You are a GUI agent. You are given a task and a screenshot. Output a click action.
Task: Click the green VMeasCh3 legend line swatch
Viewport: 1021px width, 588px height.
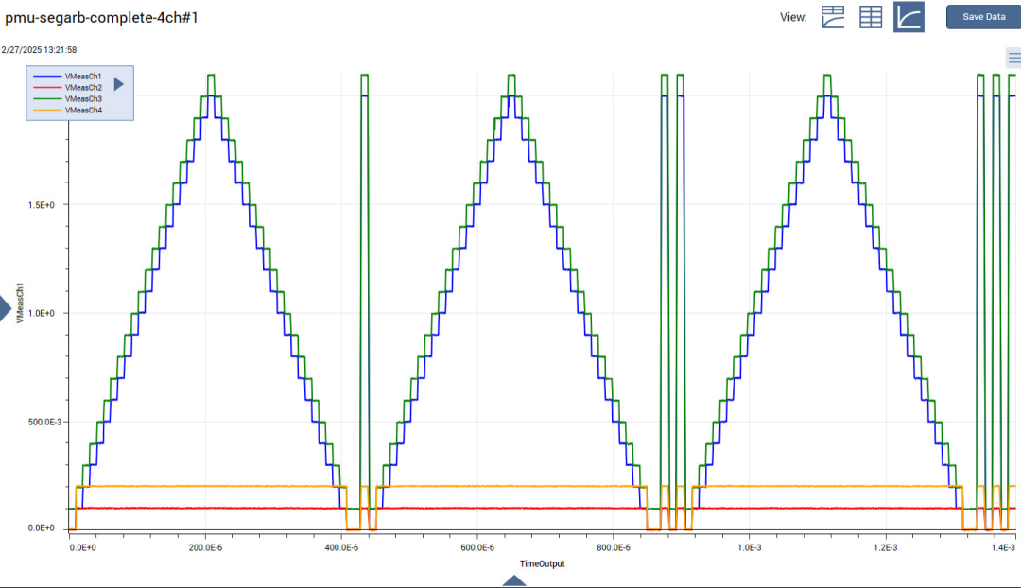tap(47, 99)
